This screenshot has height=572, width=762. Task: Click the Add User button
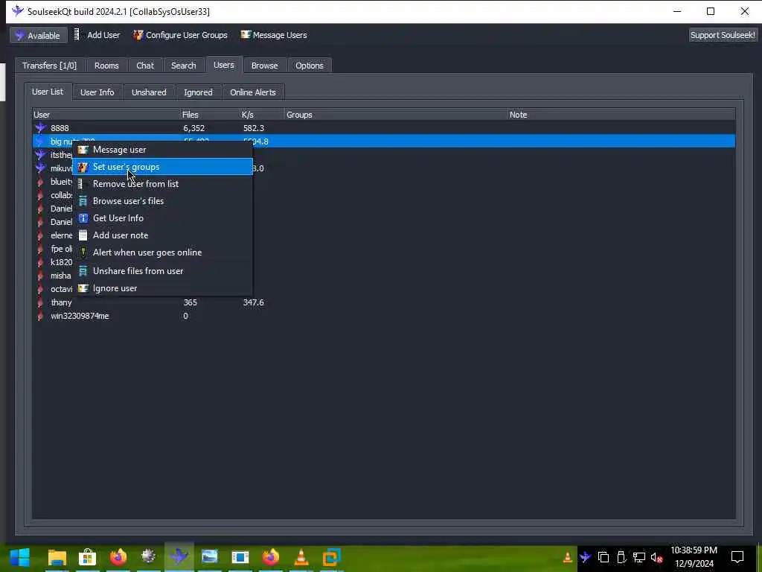97,35
